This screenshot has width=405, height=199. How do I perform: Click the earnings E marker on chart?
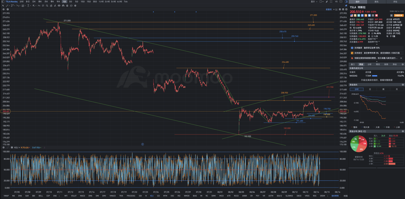point(143,144)
